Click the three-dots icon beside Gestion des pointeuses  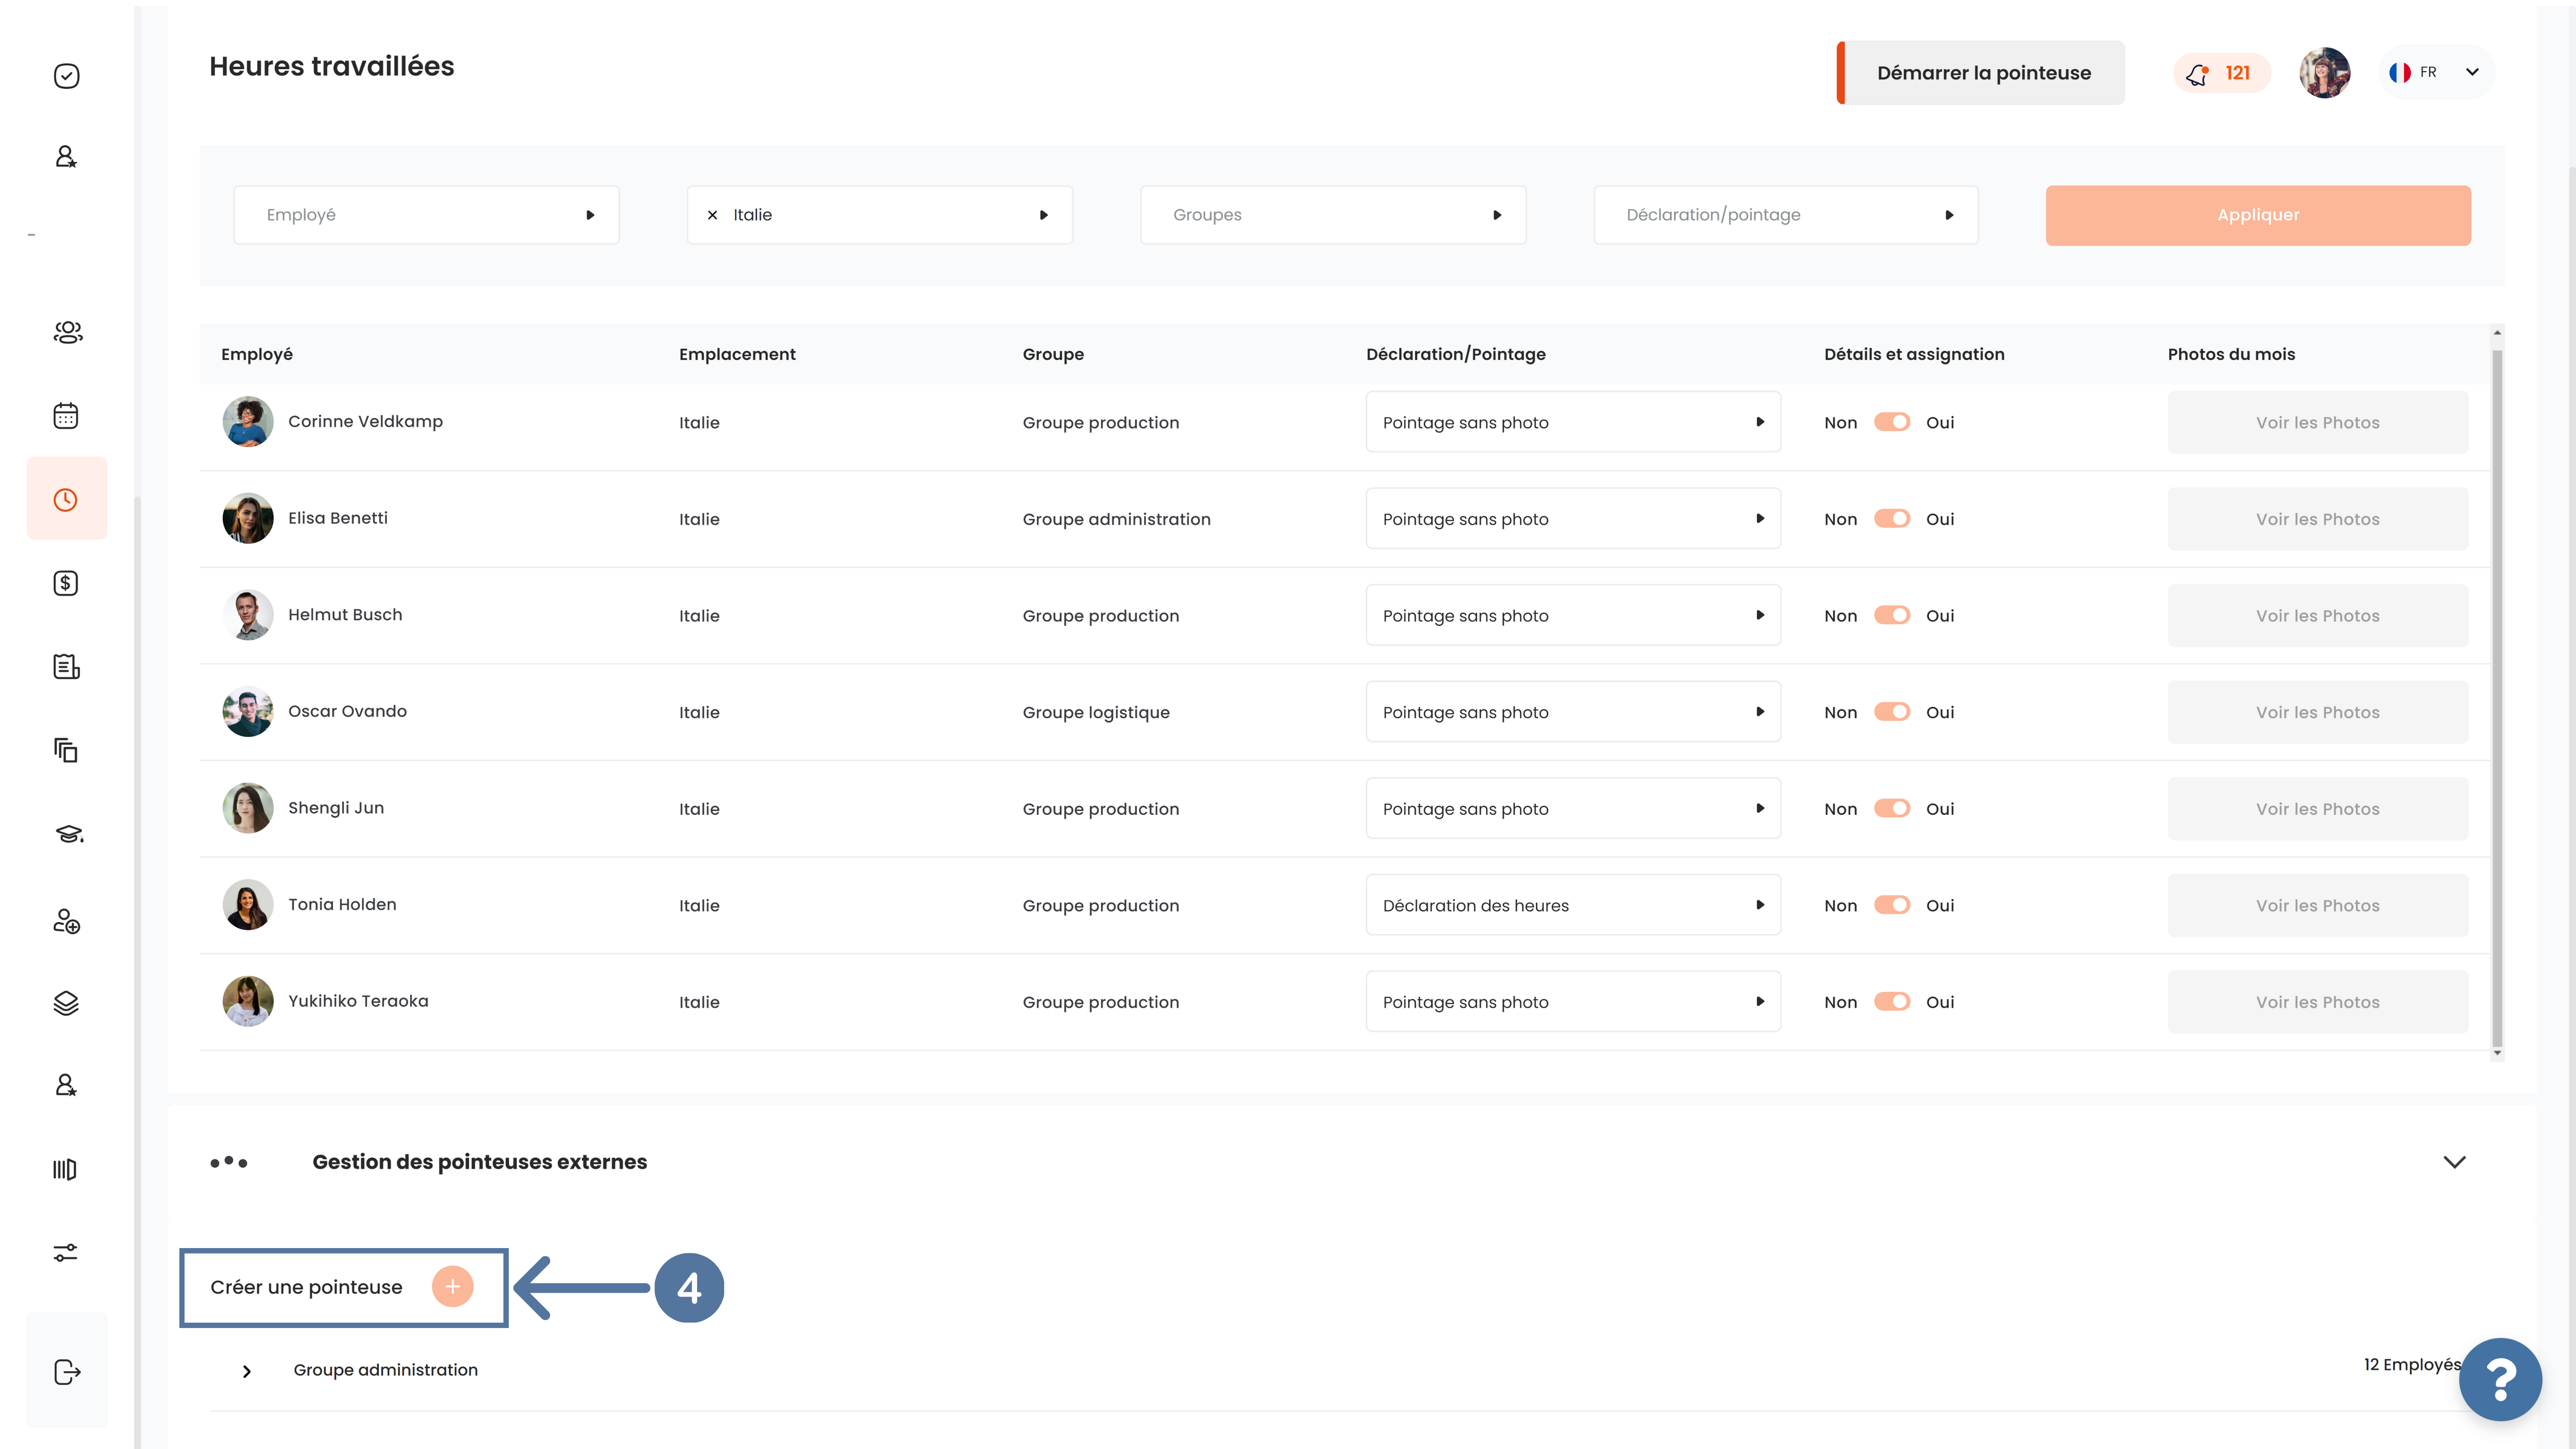point(229,1162)
